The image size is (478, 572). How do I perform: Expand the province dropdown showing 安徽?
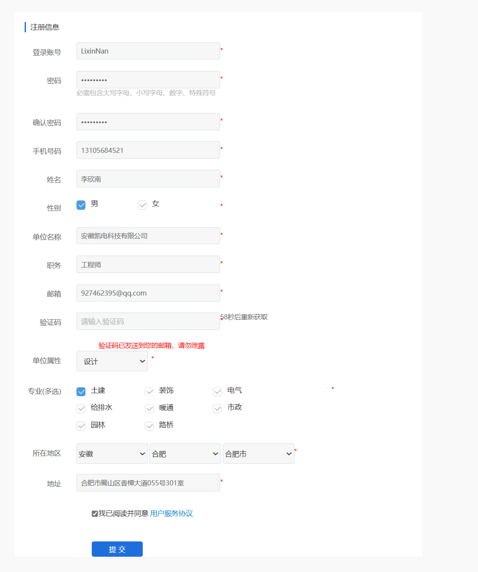(112, 454)
